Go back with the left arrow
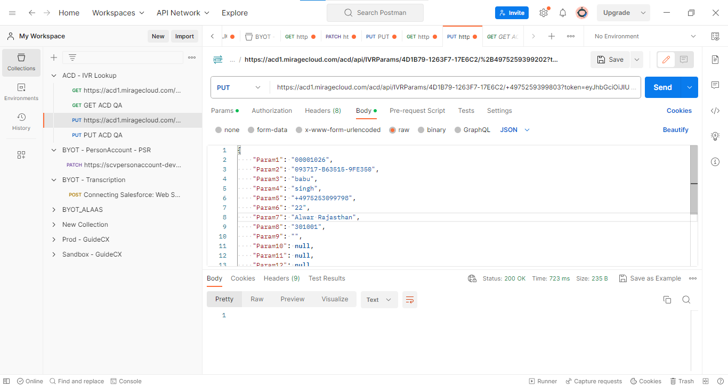The image size is (728, 387). tap(32, 13)
